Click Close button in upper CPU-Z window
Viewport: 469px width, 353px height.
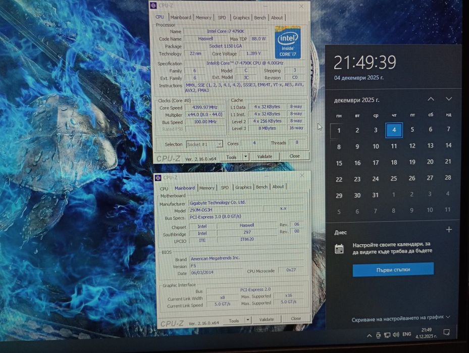pos(295,156)
